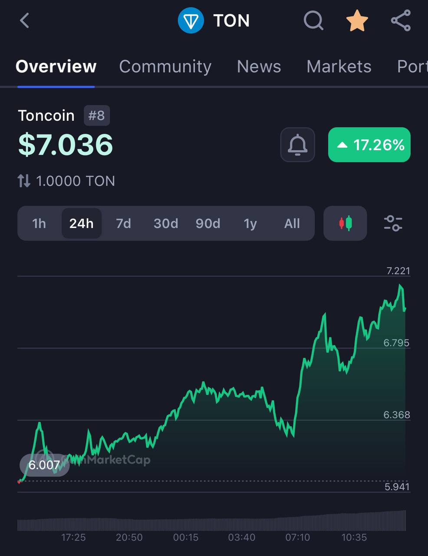This screenshot has width=428, height=556.
Task: Switch to the candlestick chart view
Action: [346, 223]
